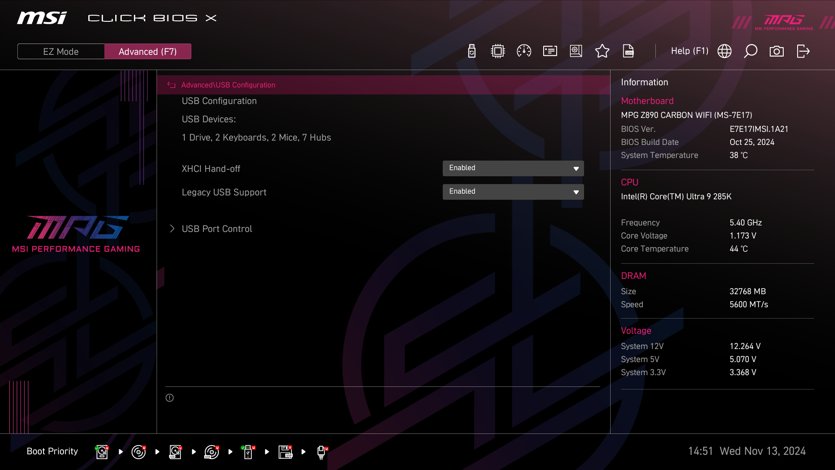Go back via Advanced\USB Configuration breadcrumb
The image size is (835, 470).
[228, 85]
